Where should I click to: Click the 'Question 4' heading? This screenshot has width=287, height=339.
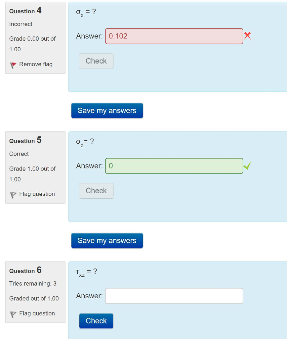(x=25, y=11)
